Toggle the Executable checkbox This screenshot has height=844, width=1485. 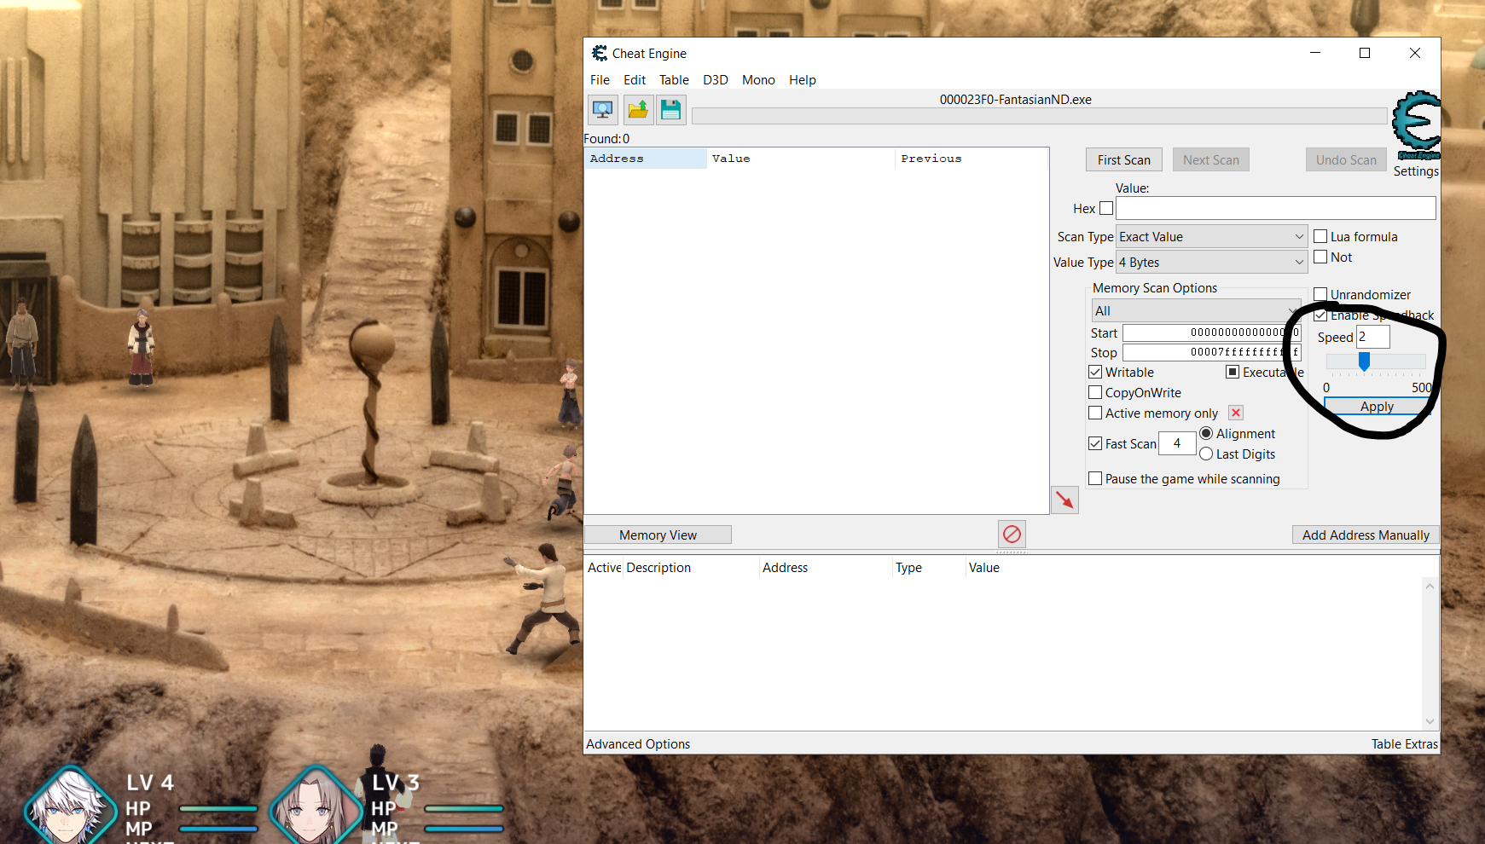coord(1233,372)
